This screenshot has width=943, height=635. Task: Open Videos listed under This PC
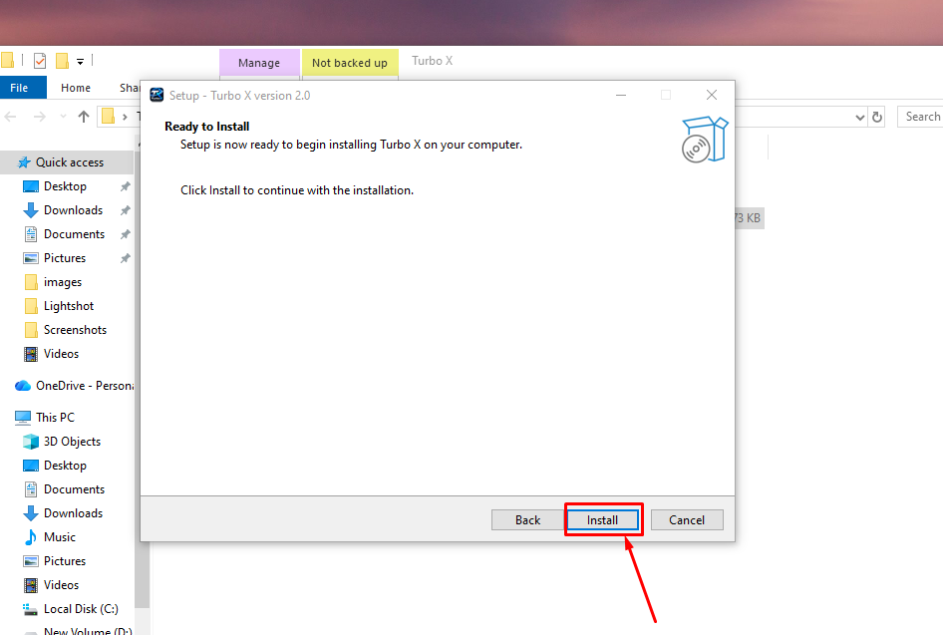(62, 586)
